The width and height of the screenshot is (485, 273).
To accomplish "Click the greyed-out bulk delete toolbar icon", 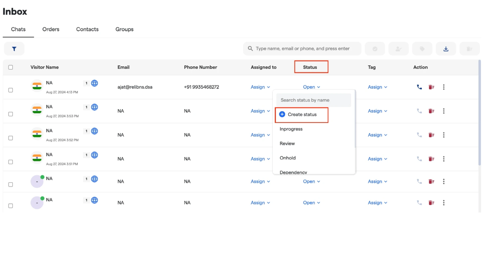I will coord(469,49).
